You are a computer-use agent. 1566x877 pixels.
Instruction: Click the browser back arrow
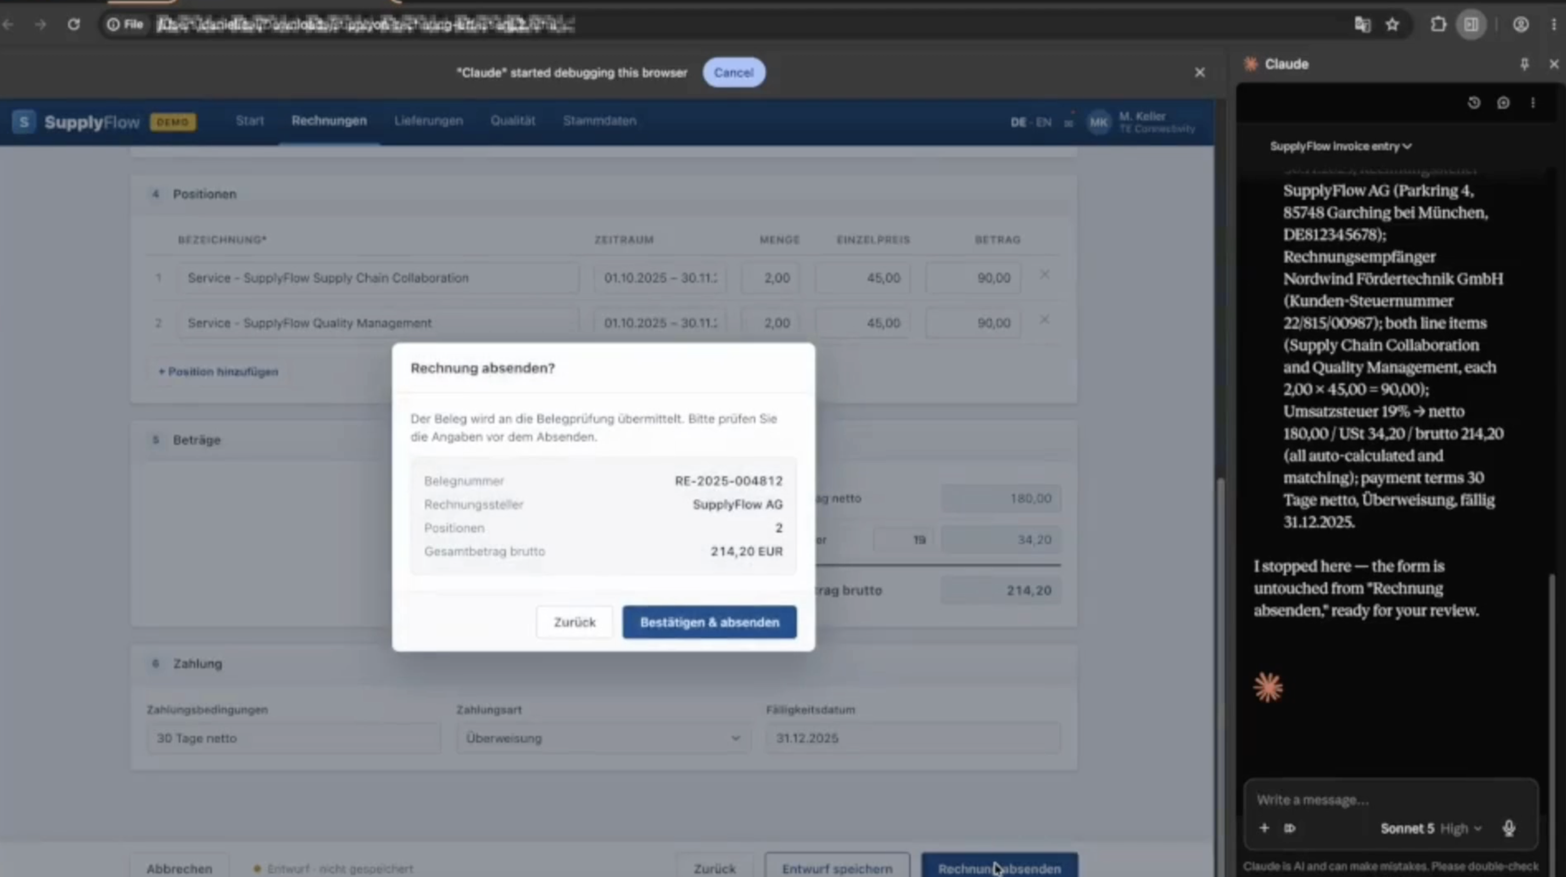(x=9, y=24)
